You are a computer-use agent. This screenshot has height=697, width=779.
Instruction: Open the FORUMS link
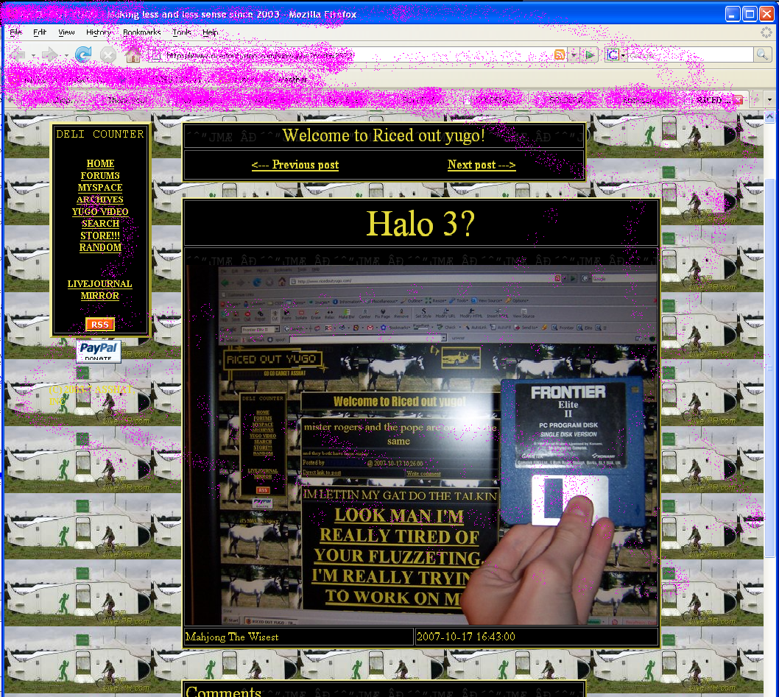pos(100,175)
